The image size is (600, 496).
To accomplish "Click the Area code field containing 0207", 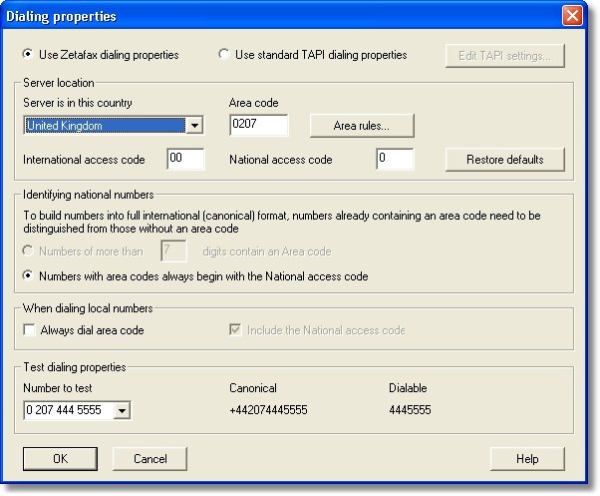I will pos(258,126).
